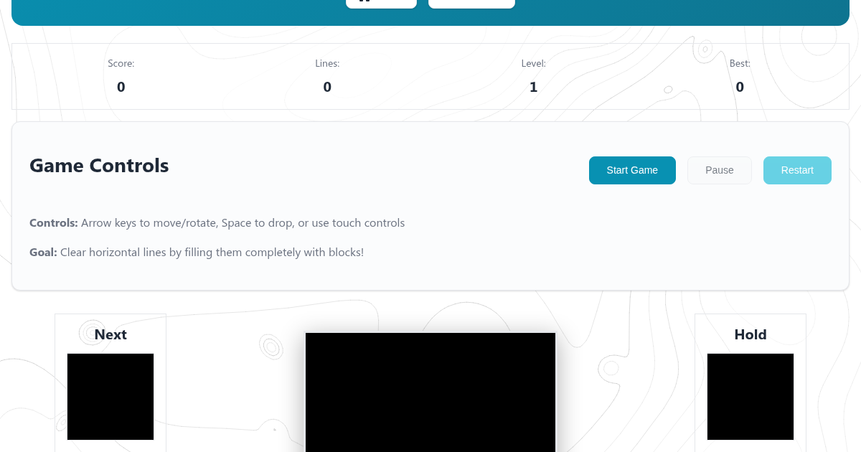861x452 pixels.
Task: Click the Game Controls heading
Action: click(99, 166)
